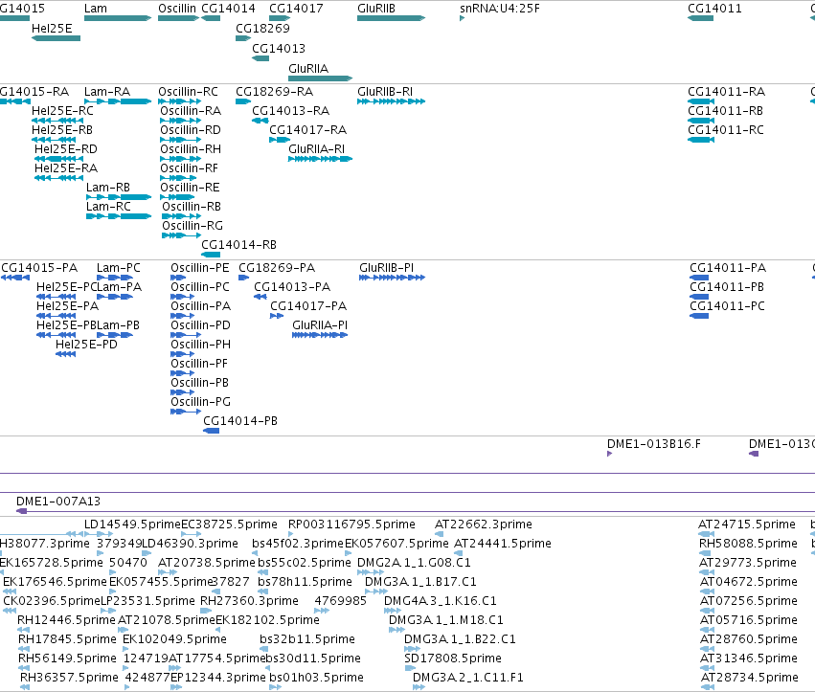Click the CG14011-RC transcript label
The height and width of the screenshot is (692, 815).
click(726, 130)
